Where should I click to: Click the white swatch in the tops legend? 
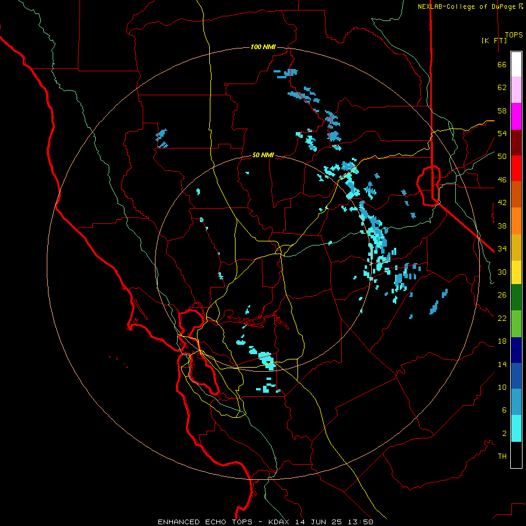[x=516, y=64]
